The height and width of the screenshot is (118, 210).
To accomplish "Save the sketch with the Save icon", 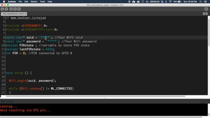I will point(19,9).
